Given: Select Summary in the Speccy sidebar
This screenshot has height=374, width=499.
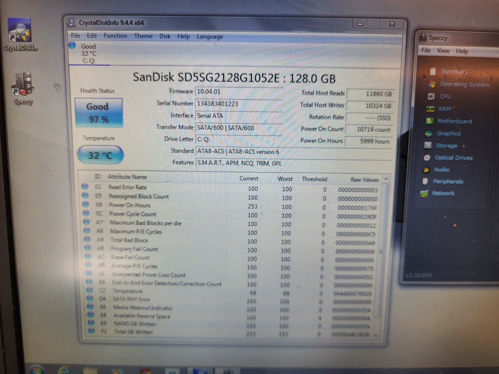Looking at the screenshot, I should 454,71.
